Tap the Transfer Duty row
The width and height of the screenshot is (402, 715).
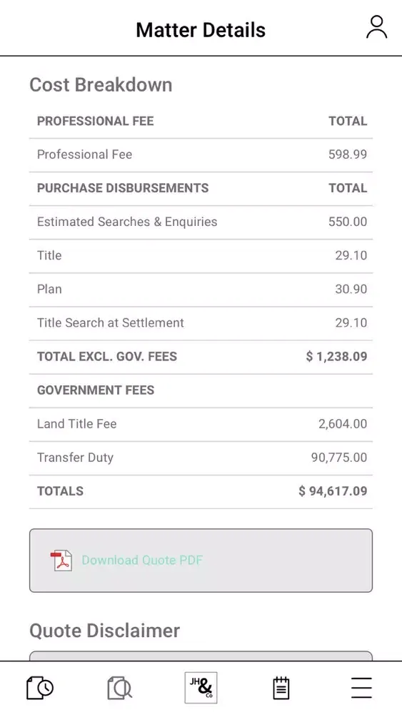click(x=201, y=458)
